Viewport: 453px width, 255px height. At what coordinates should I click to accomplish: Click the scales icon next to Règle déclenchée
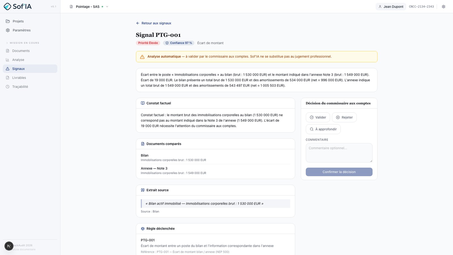click(x=143, y=229)
